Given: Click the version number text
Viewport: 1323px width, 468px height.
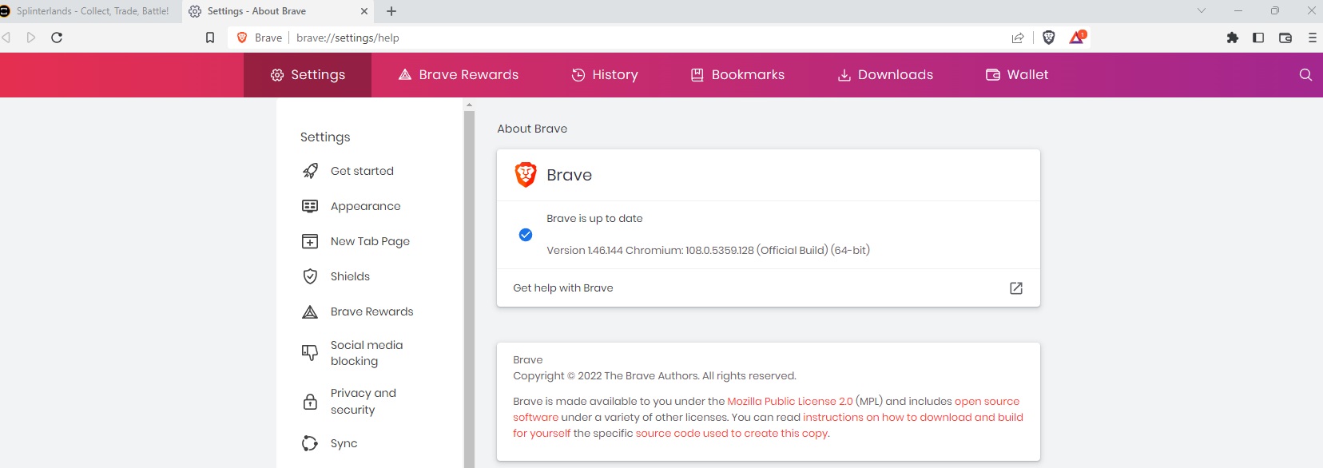Looking at the screenshot, I should coord(708,250).
